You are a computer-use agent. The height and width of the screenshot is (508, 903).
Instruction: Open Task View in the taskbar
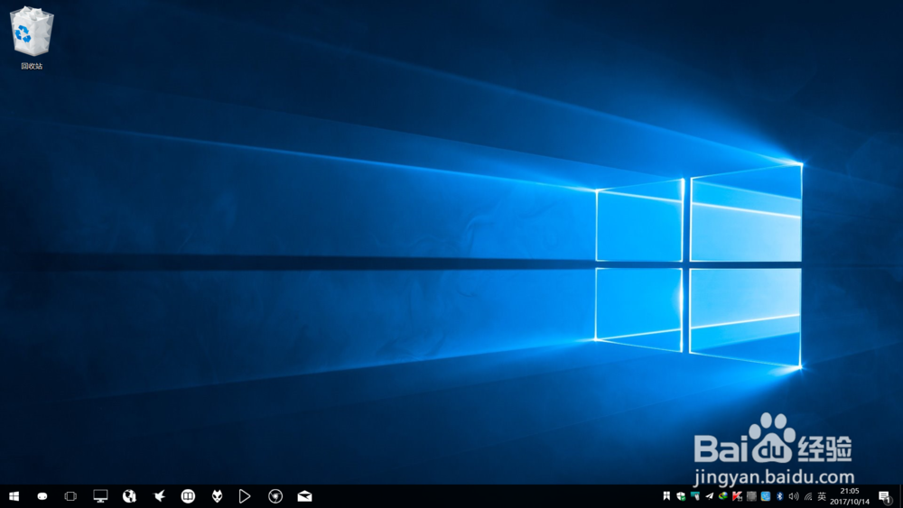tap(70, 496)
